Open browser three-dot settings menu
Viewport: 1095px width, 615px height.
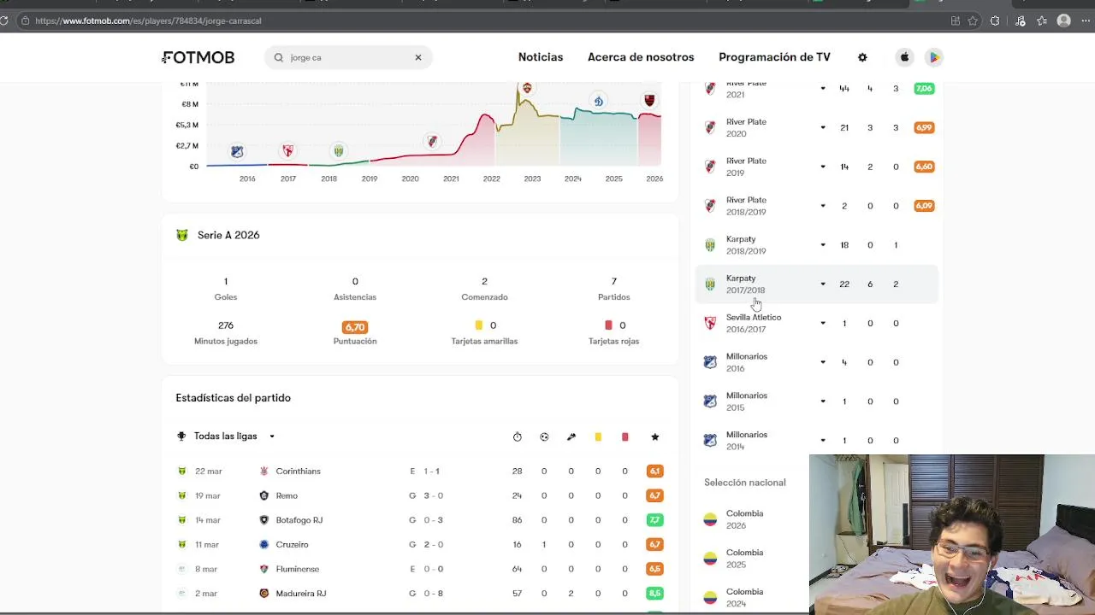tap(1086, 20)
